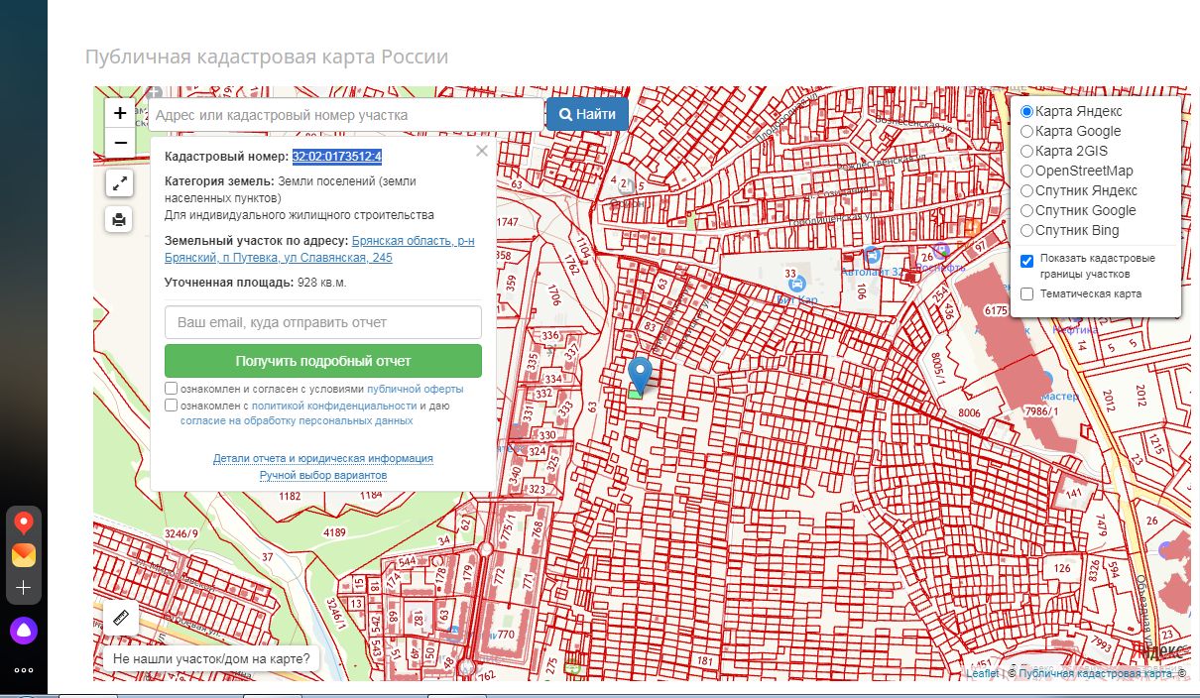Select Спутник Яндекс layer
Viewport: 1200px width, 698px height.
(1027, 190)
